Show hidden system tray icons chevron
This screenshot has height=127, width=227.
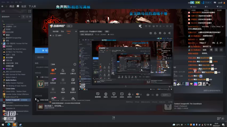coord(185,125)
